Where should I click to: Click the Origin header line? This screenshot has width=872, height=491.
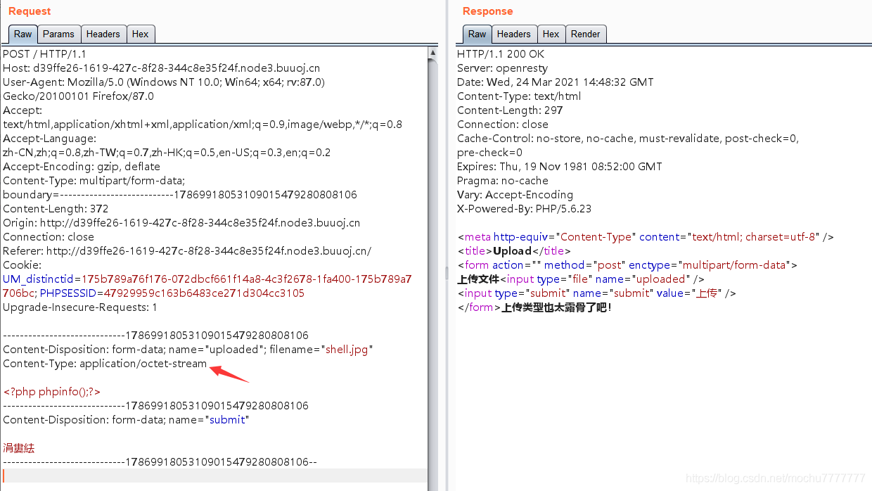pos(181,223)
